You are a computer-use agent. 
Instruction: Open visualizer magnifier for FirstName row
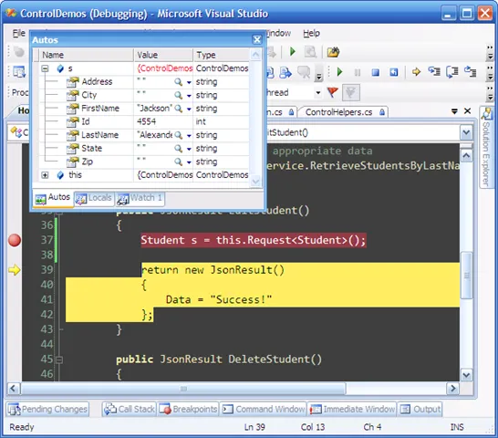coord(179,109)
